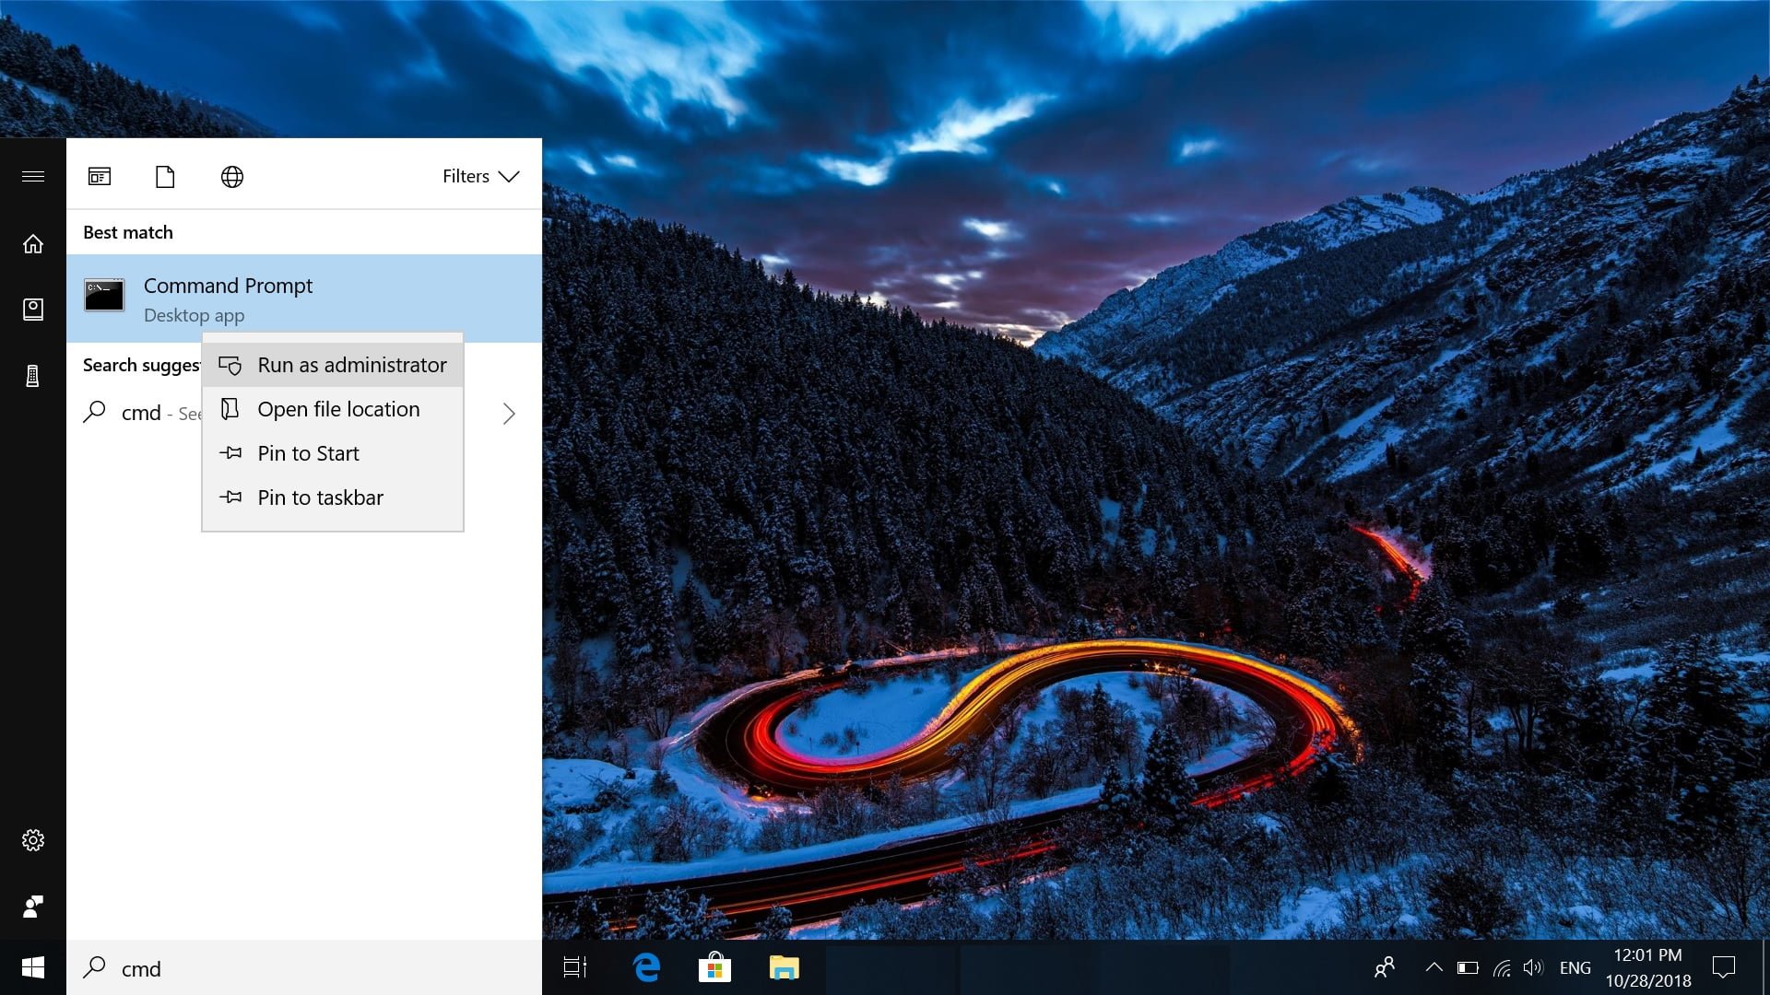Viewport: 1770px width, 995px height.
Task: Select Pin to Start option
Action: pos(308,453)
